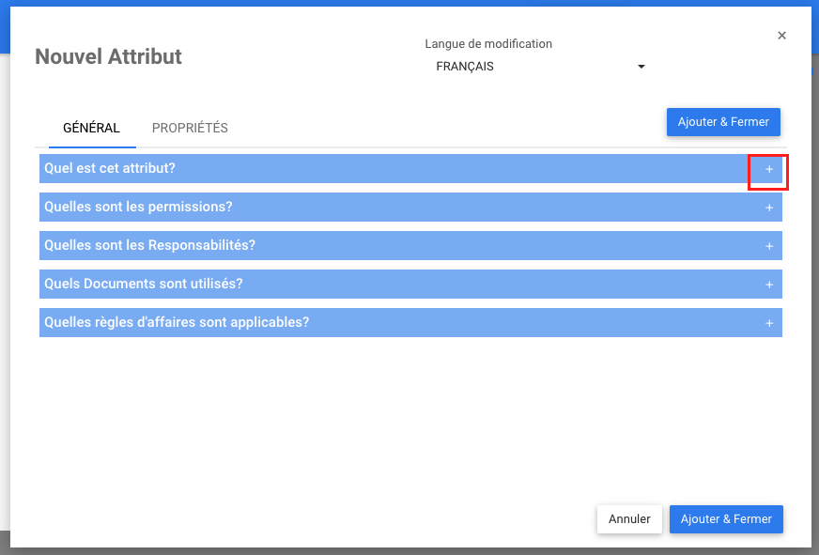Click plus icon on règles d'affaires row
Image resolution: width=819 pixels, height=555 pixels.
[x=768, y=323]
